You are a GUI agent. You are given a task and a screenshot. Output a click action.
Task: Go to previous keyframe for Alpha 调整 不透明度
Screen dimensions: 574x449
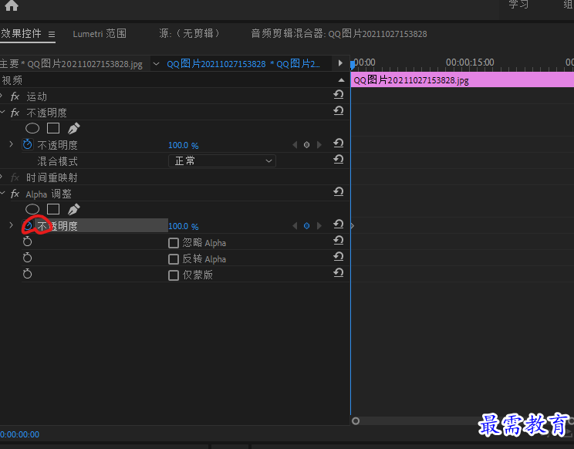click(295, 226)
